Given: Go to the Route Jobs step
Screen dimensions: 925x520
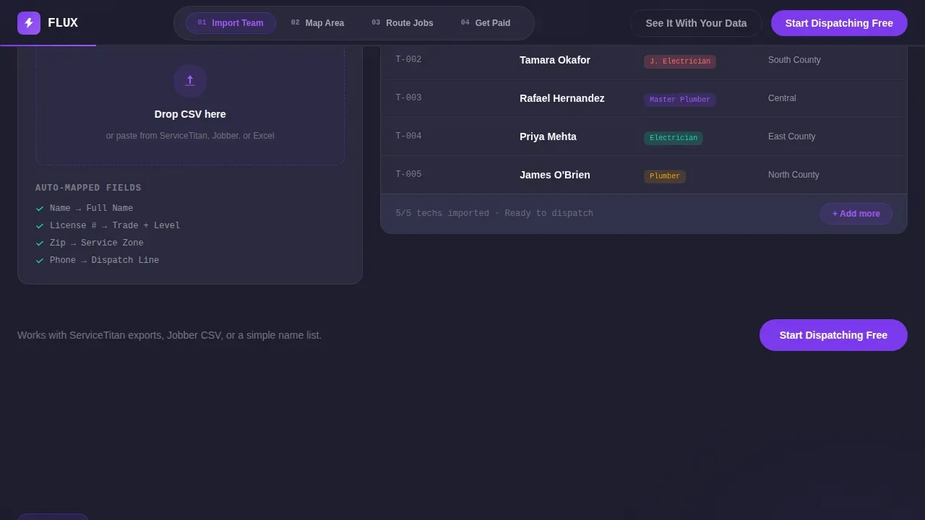Looking at the screenshot, I should (x=403, y=23).
